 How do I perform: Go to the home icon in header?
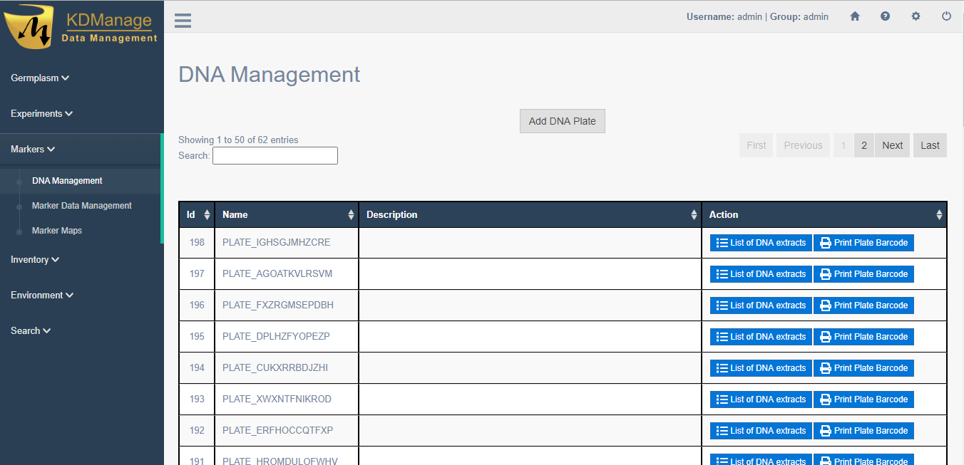[x=855, y=16]
